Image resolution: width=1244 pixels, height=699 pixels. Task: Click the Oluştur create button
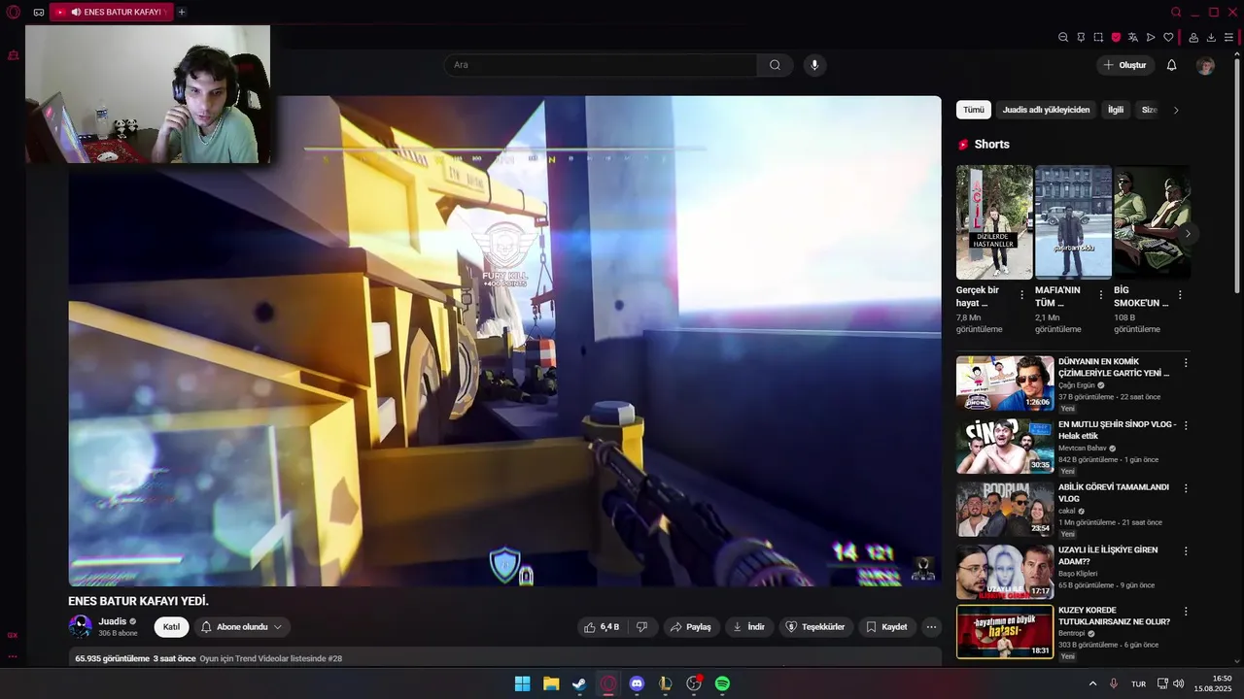coord(1126,65)
